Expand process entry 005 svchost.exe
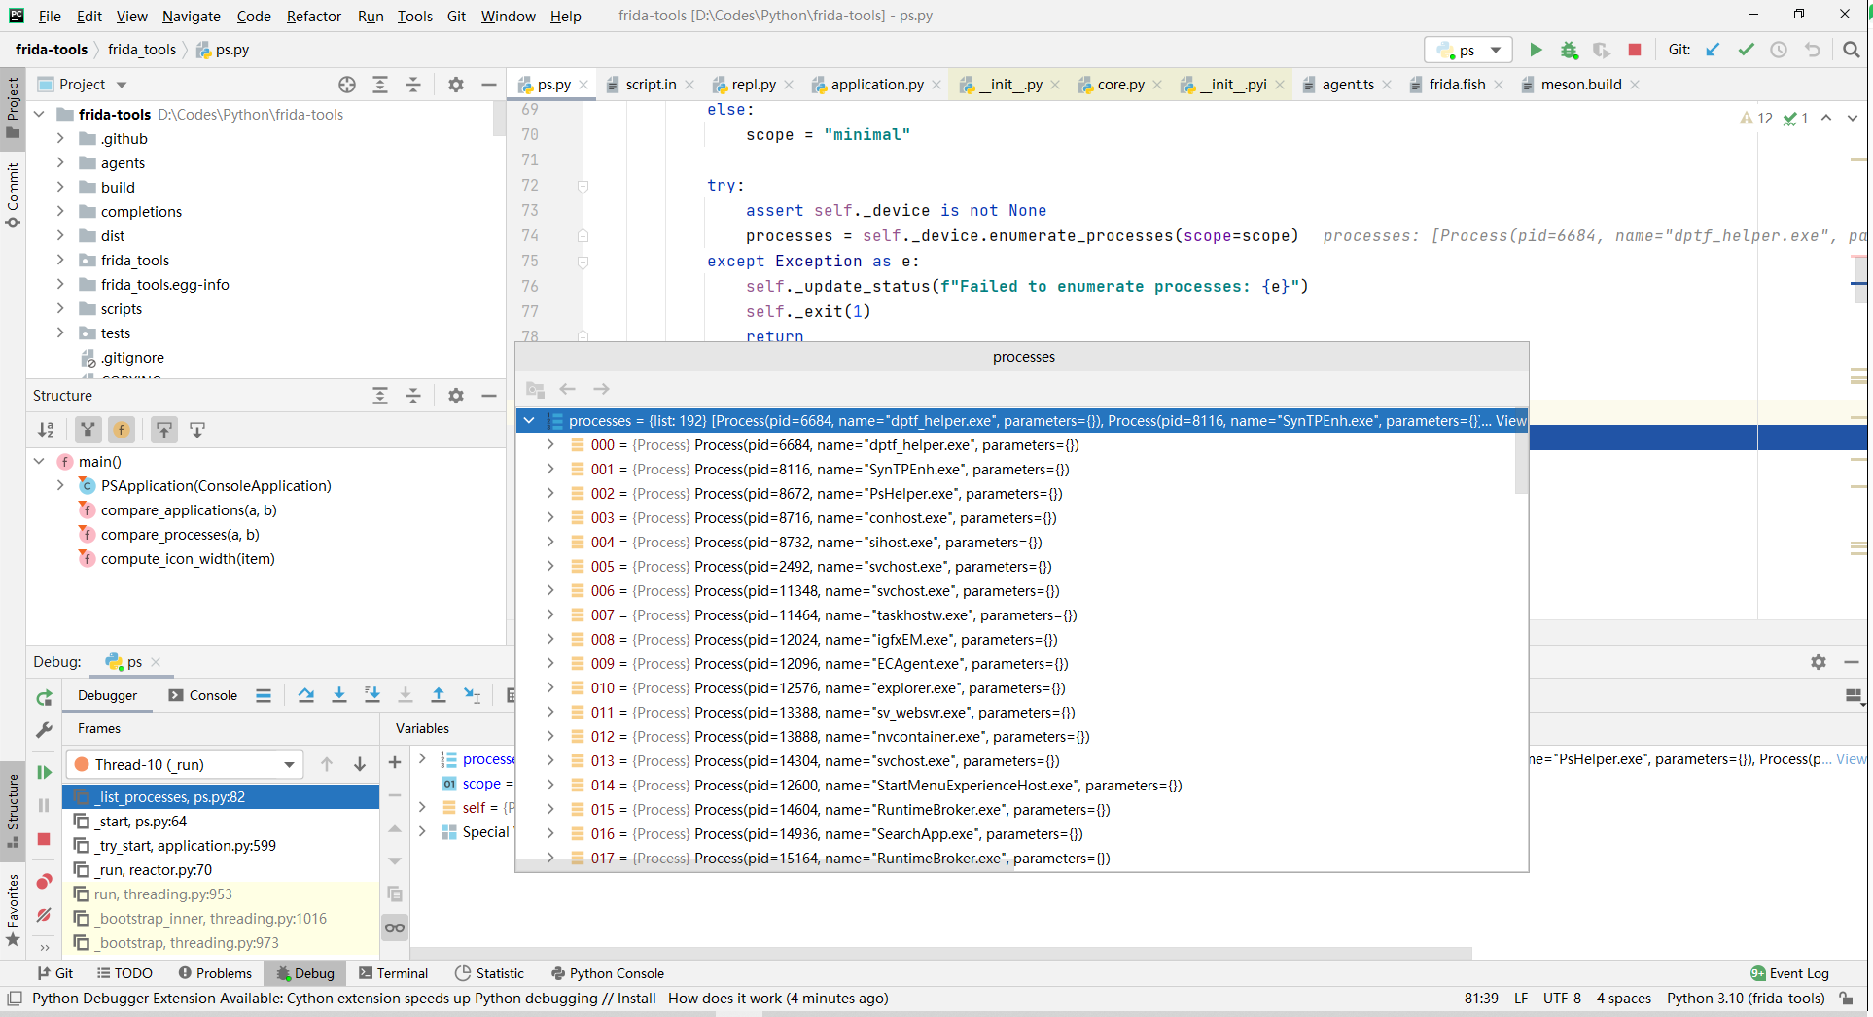Viewport: 1873px width, 1017px height. [x=550, y=567]
